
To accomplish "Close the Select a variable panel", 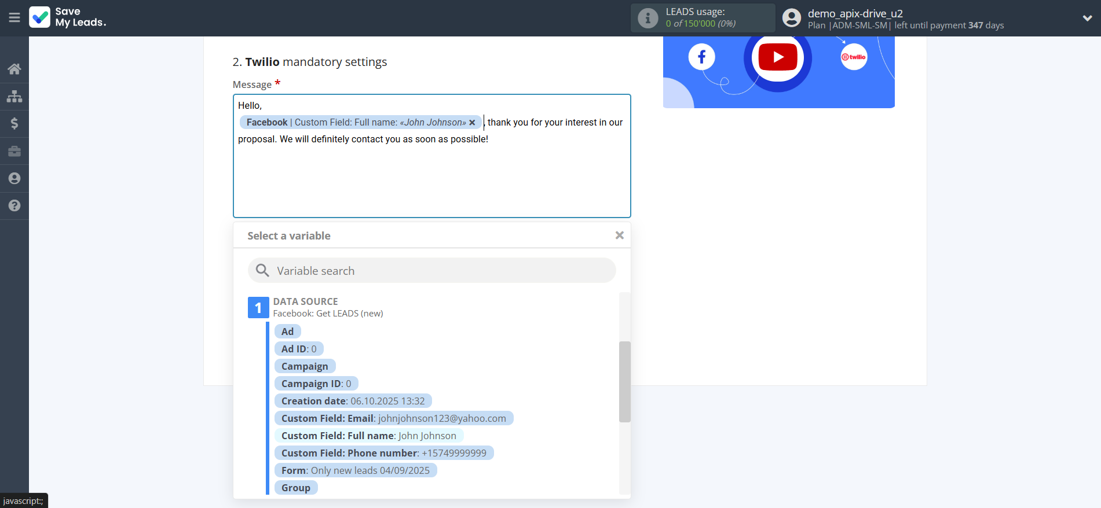I will pyautogui.click(x=619, y=235).
